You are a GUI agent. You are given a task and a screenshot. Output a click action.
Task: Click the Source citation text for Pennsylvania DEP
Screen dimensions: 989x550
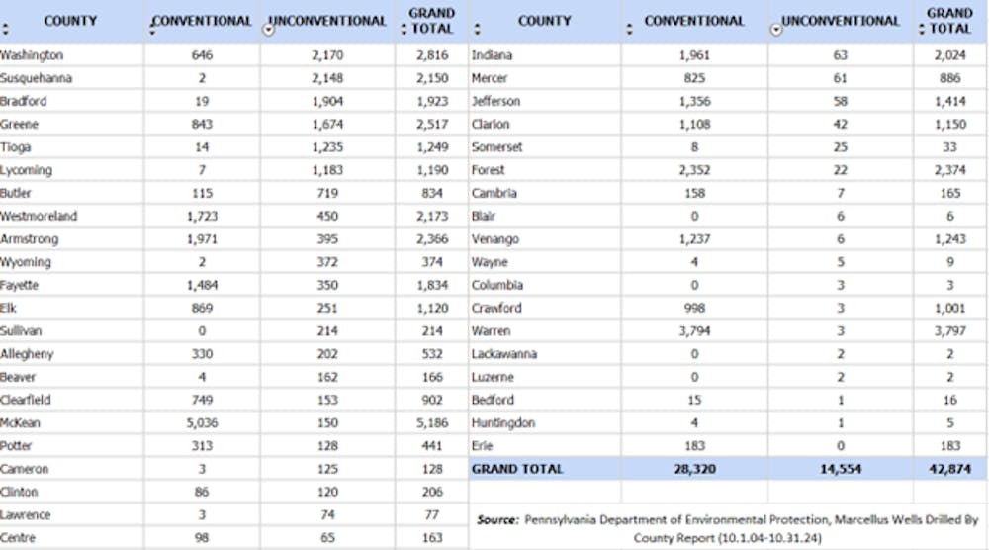tap(727, 529)
